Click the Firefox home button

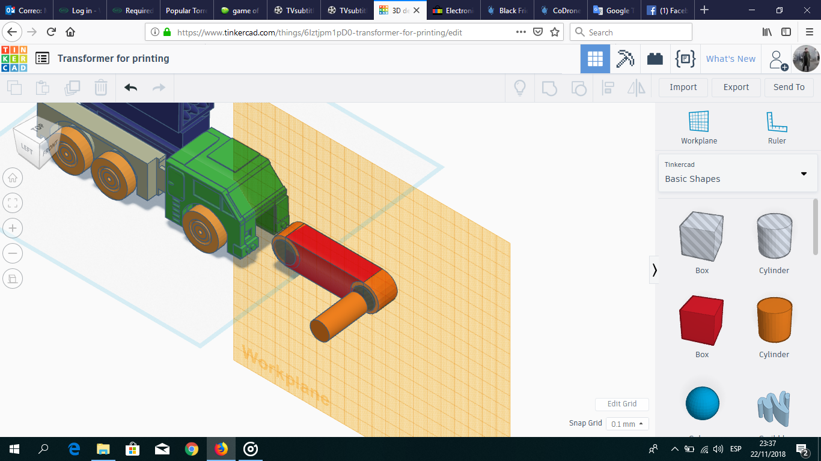(x=70, y=32)
